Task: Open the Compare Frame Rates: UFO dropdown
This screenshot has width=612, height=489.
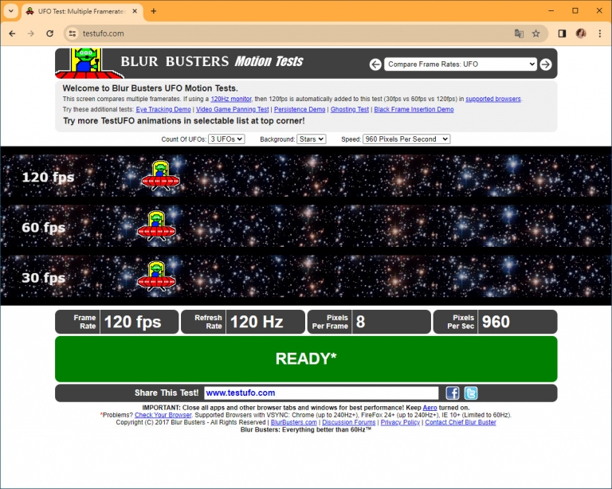Action: point(460,65)
